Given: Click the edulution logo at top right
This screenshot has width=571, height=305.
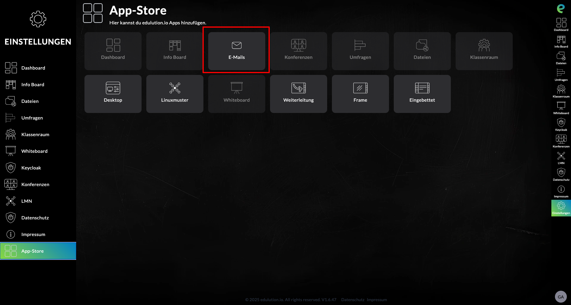Looking at the screenshot, I should pyautogui.click(x=561, y=8).
